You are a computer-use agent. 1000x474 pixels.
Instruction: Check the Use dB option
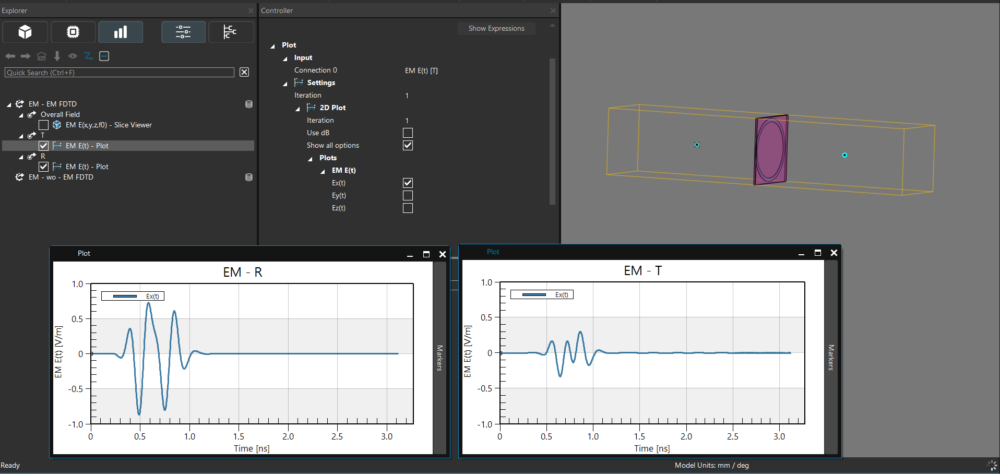[408, 133]
